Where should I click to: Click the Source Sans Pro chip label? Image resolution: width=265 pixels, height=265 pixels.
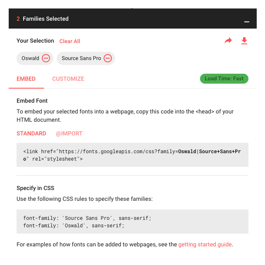click(x=81, y=58)
